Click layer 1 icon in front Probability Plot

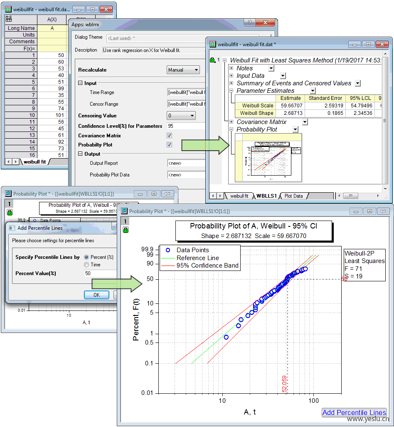coord(125,221)
